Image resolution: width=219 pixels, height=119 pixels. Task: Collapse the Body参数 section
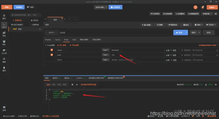point(46,45)
